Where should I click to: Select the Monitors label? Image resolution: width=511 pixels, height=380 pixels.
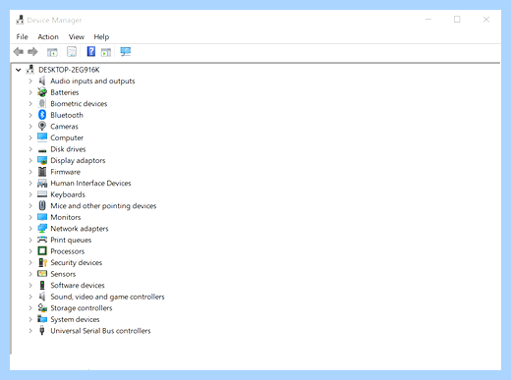click(x=66, y=217)
